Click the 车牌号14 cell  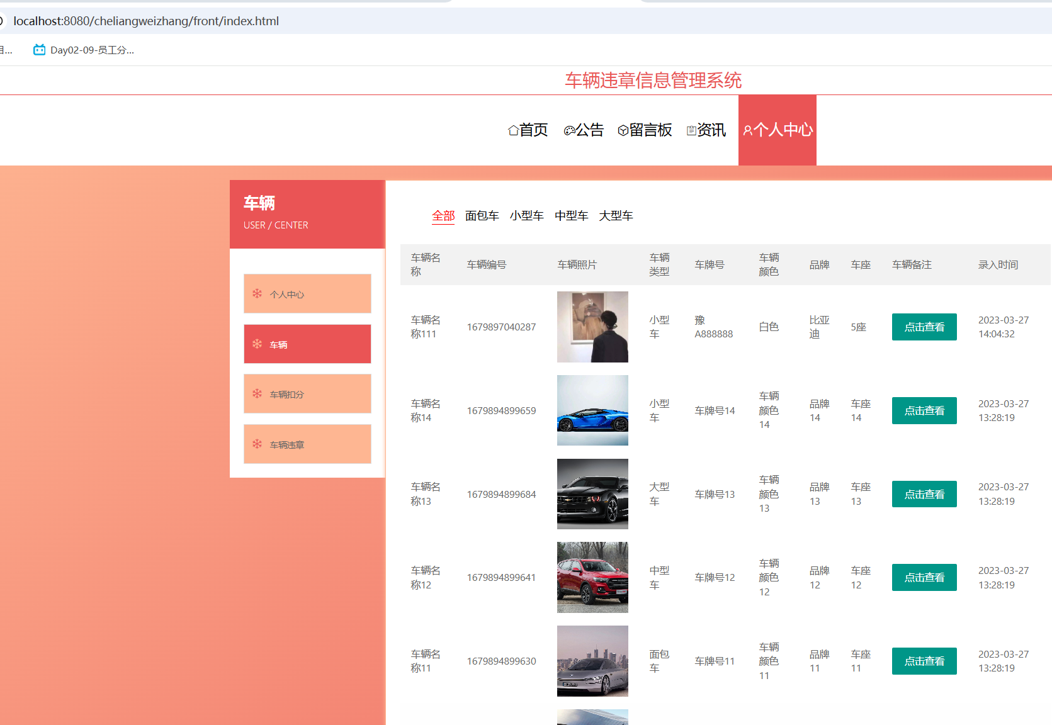click(715, 411)
